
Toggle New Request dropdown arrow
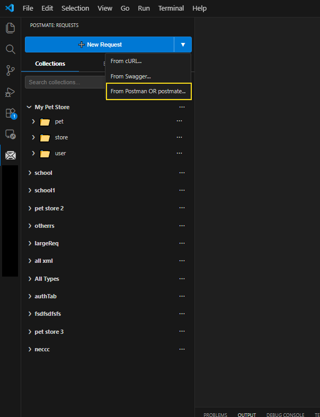(x=183, y=45)
